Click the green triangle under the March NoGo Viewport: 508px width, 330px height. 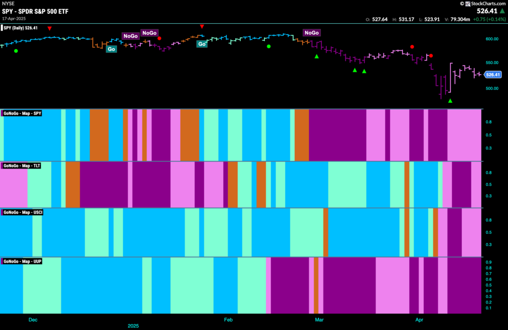(317, 56)
